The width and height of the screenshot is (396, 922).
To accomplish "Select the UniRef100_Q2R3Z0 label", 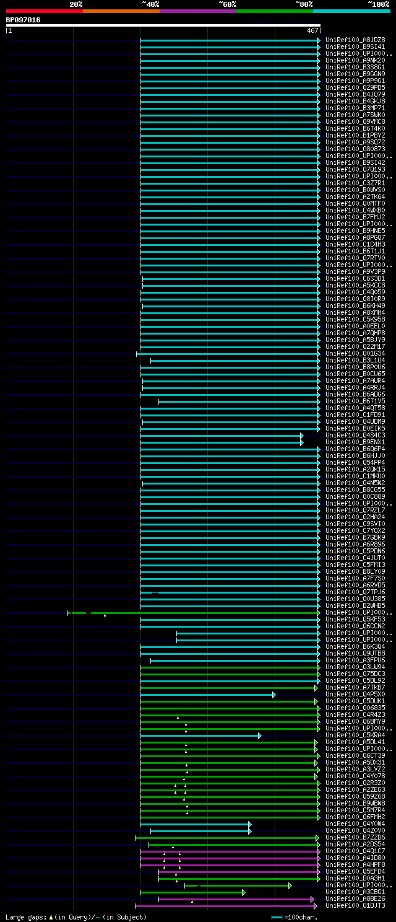I will (355, 783).
